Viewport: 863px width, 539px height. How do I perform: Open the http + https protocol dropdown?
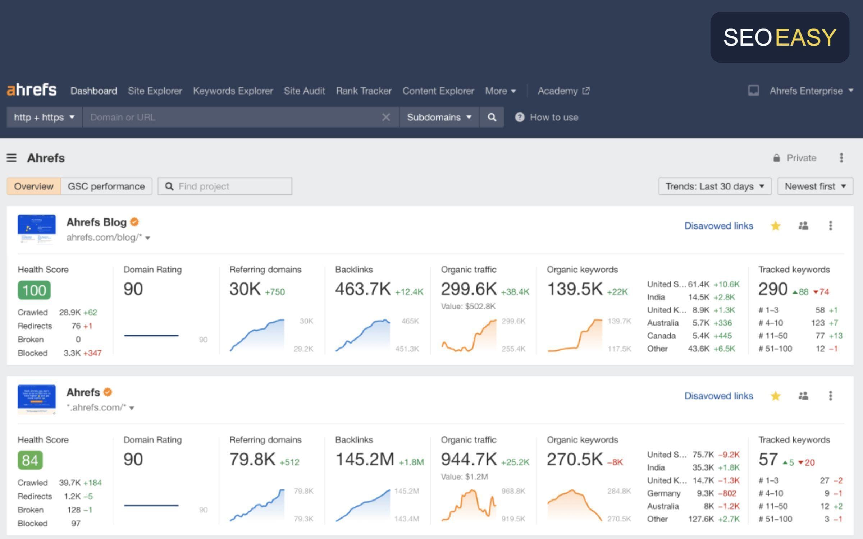[44, 117]
